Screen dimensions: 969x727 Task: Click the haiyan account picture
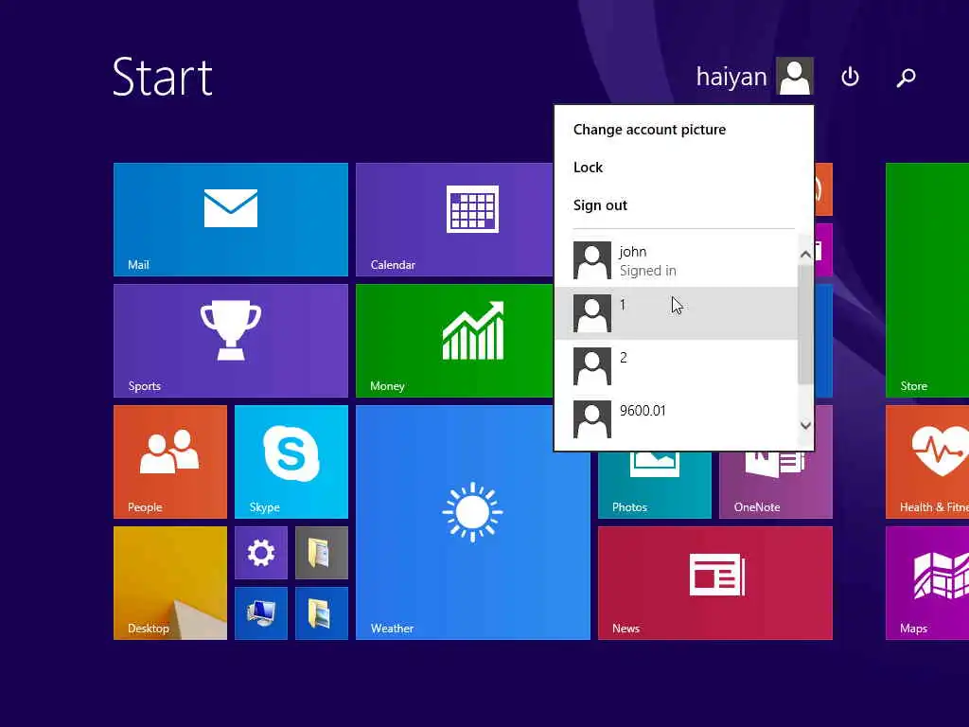tap(795, 76)
